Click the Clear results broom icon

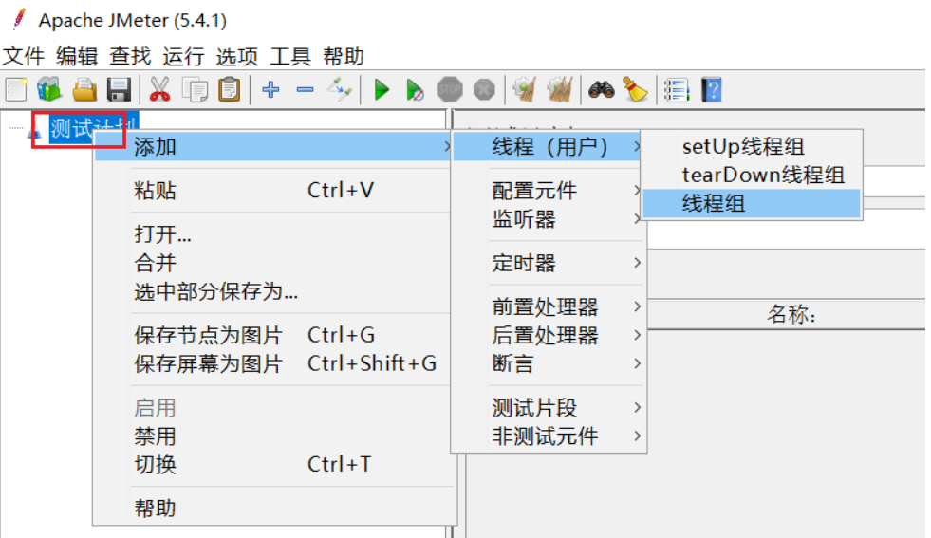[x=525, y=90]
